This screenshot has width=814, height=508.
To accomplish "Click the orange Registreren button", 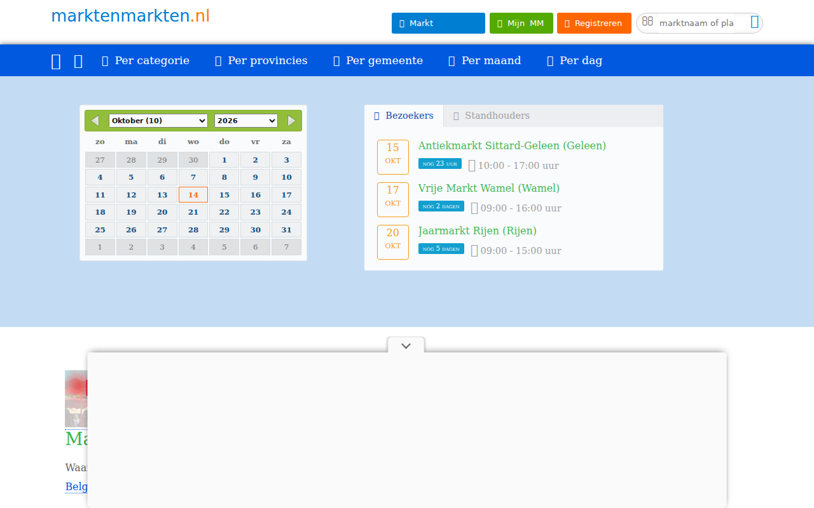I will [x=594, y=23].
